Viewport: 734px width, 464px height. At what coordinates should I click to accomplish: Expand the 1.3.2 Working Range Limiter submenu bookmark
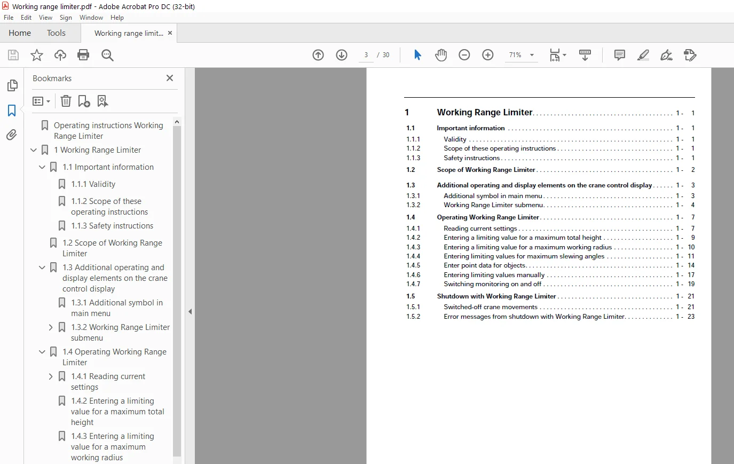click(51, 327)
